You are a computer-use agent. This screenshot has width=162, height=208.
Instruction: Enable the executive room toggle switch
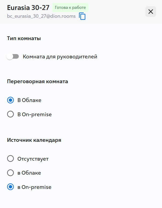point(13,57)
